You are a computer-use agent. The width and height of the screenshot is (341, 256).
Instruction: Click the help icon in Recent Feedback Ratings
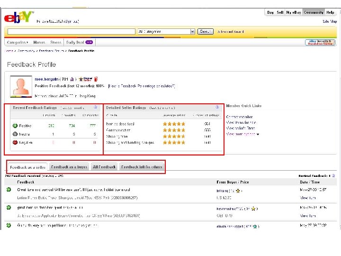(x=96, y=107)
